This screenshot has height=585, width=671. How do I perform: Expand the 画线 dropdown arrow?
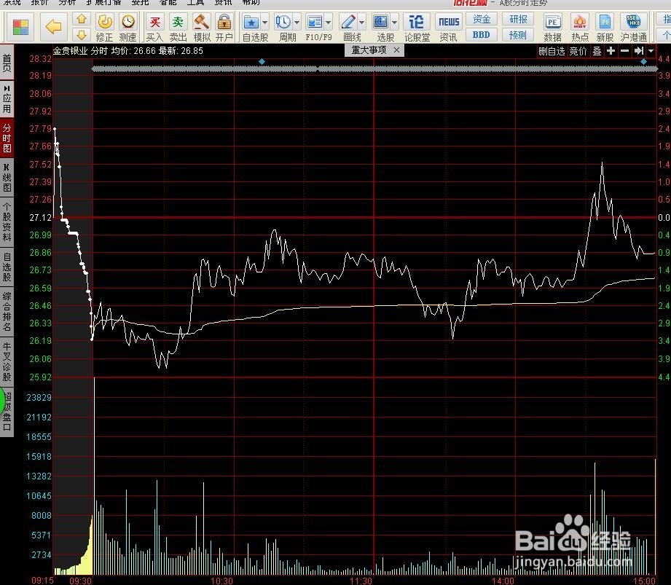tap(361, 23)
